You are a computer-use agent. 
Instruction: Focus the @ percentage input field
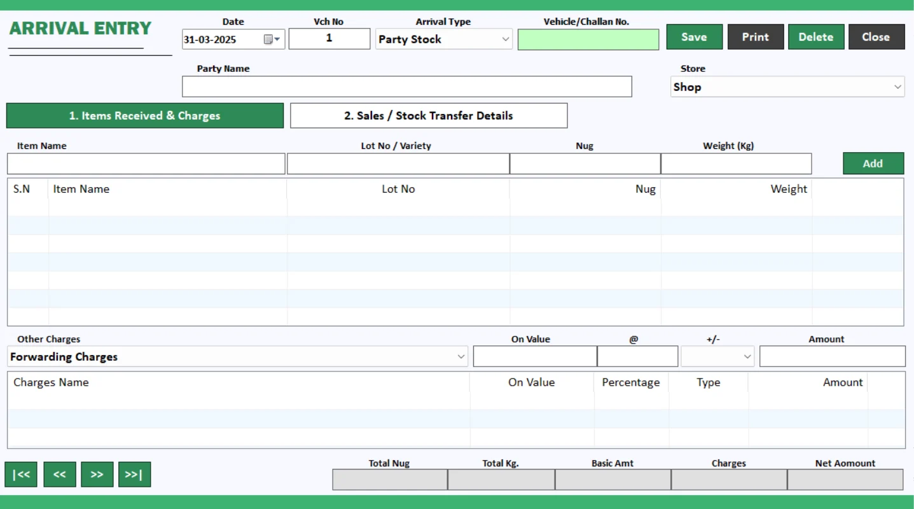click(637, 356)
